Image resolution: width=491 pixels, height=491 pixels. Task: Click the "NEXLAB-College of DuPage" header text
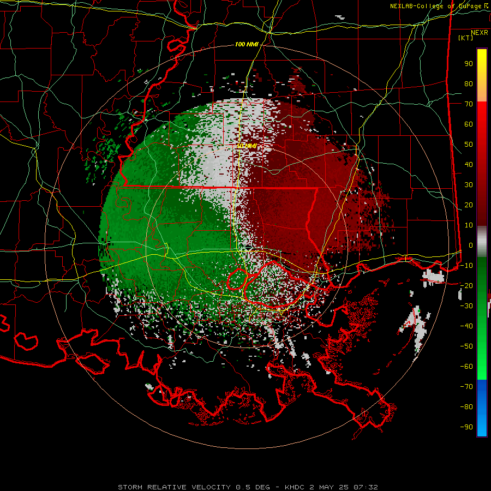435,6
